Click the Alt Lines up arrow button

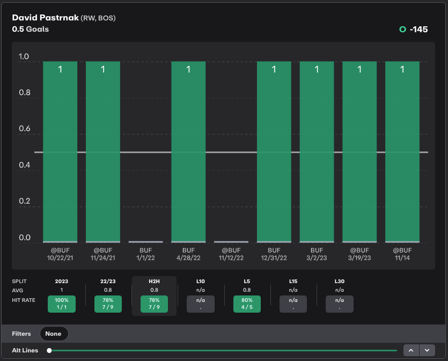click(411, 350)
